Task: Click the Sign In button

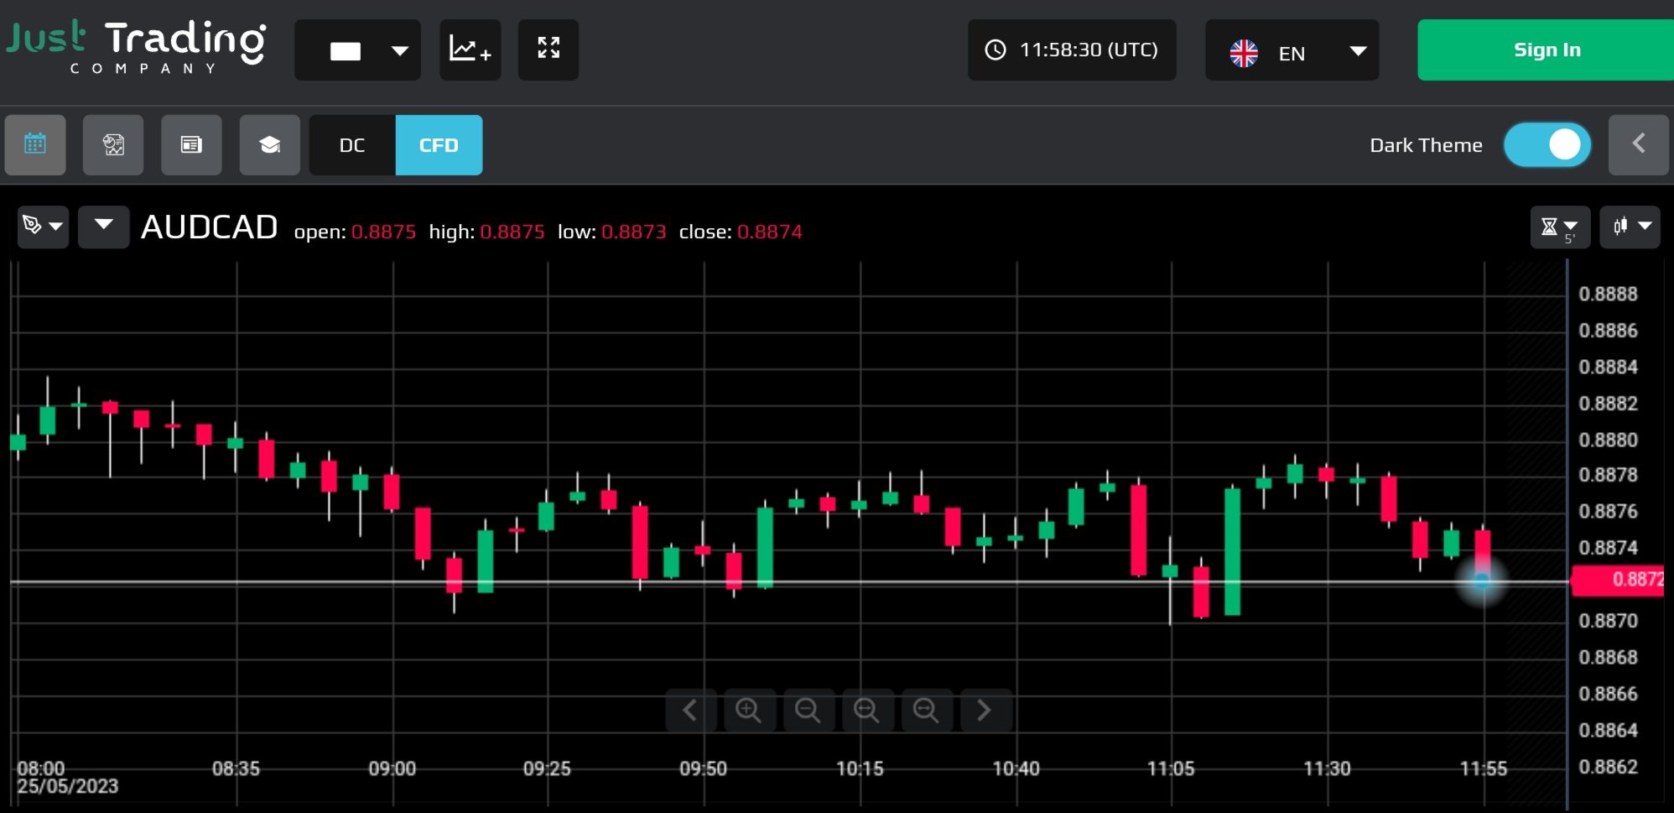Action: tap(1546, 50)
